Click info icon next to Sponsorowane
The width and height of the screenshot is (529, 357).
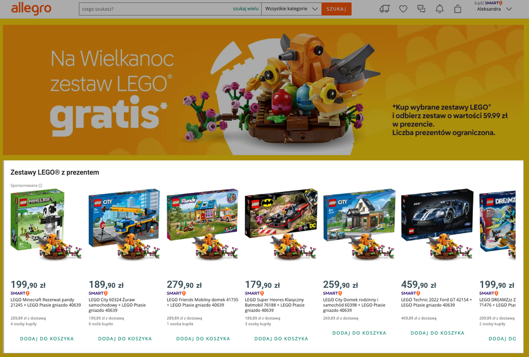point(40,185)
